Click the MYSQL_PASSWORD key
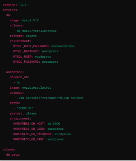 [x=26, y=62]
